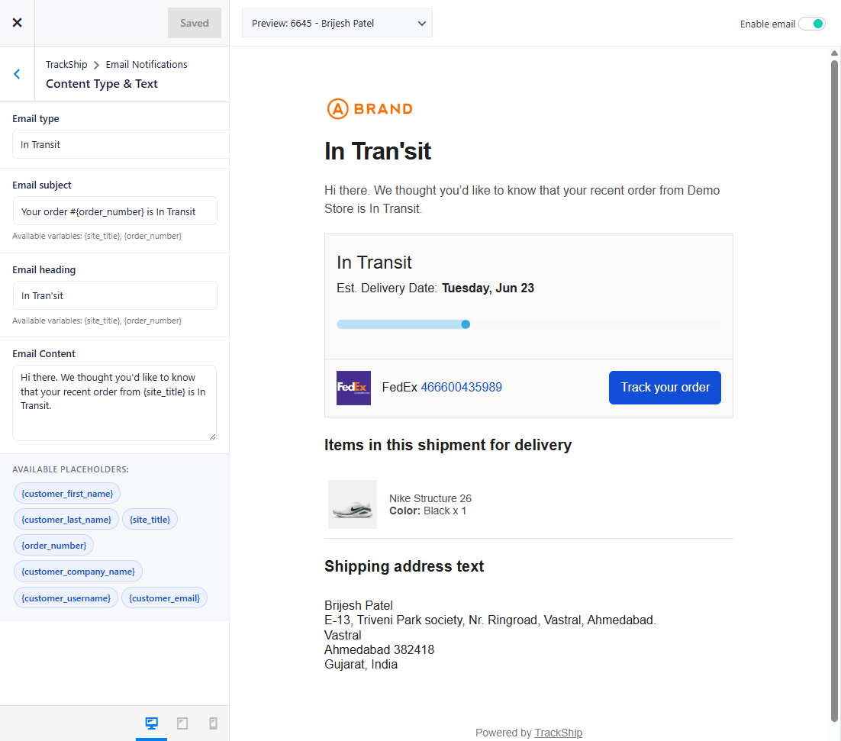Screen dimensions: 841x741
Task: Insert the {order_number} placeholder chip
Action: pos(53,546)
